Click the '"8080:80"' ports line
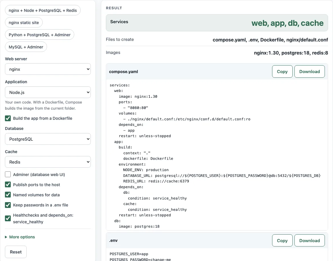This screenshot has width=333, height=261. 136,108
